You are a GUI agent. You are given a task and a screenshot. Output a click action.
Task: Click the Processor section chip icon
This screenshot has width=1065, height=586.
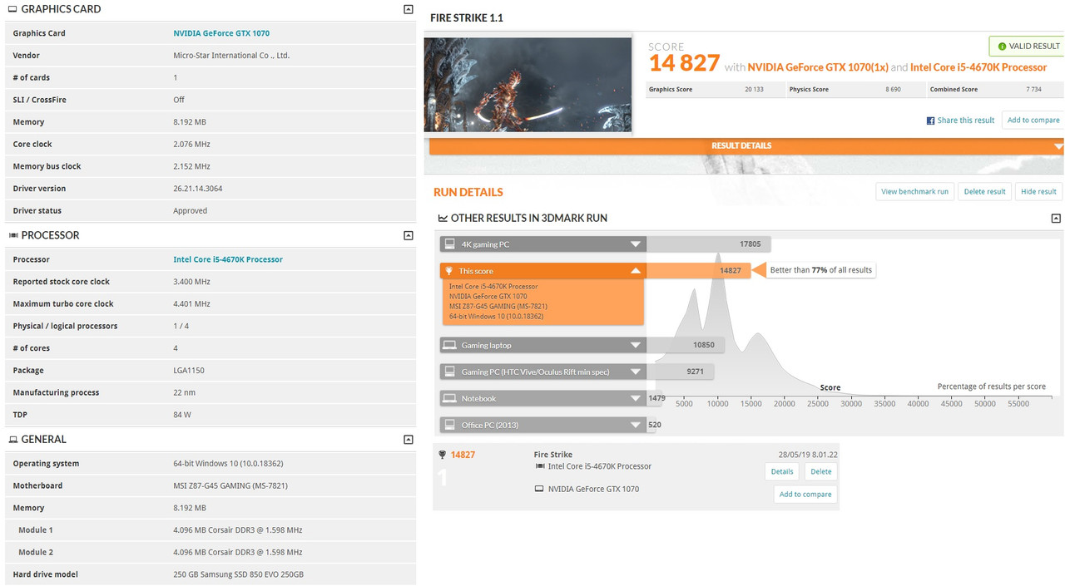point(13,235)
